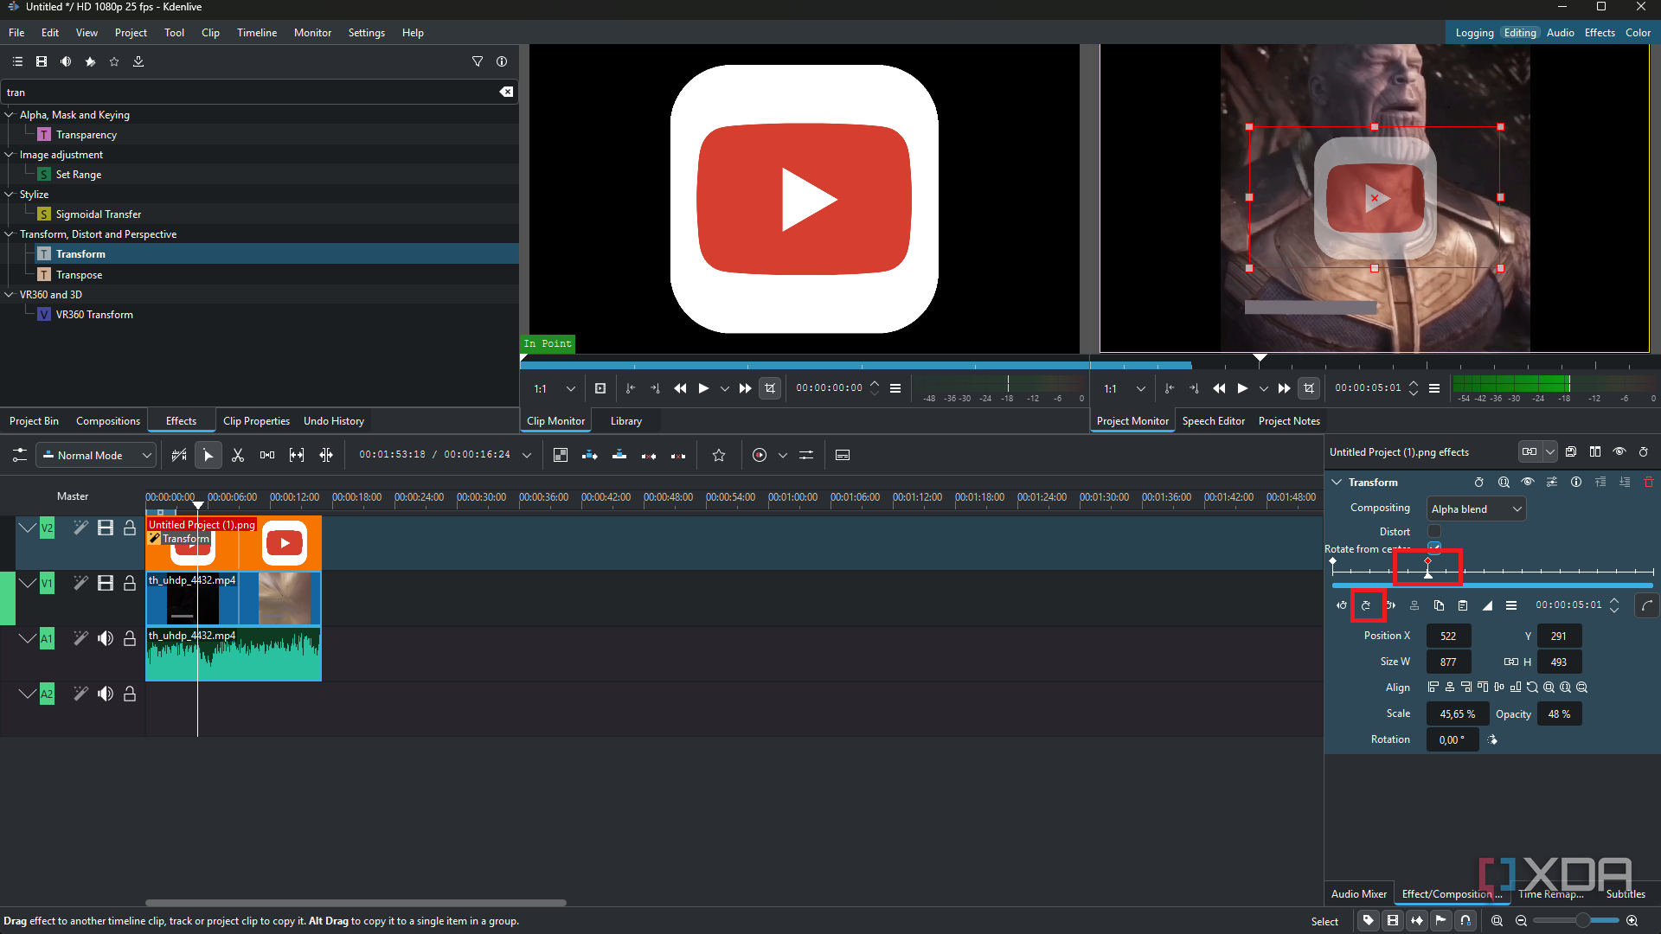The height and width of the screenshot is (934, 1661).
Task: Click the Copy keyframes icon
Action: tap(1439, 605)
